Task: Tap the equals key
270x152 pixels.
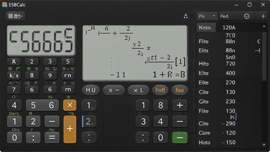Action: (52, 137)
